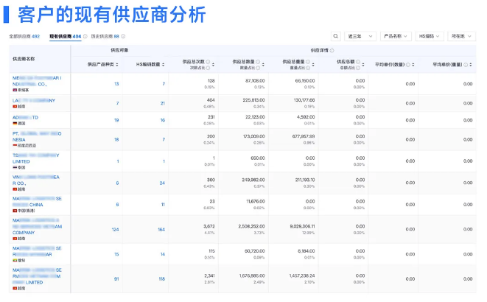
Task: Switch to 全部供应商 492 tab
Action: (24, 36)
